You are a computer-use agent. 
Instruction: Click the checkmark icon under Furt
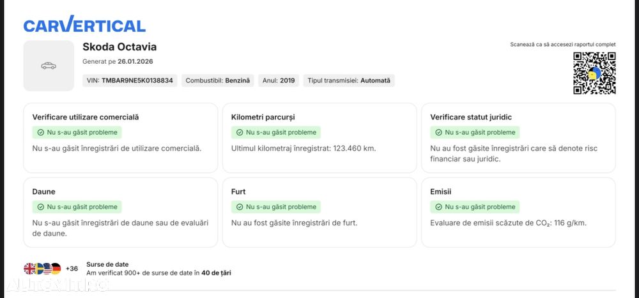239,207
